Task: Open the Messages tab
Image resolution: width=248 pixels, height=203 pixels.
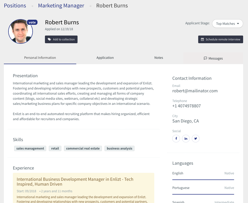Action: 213,58
